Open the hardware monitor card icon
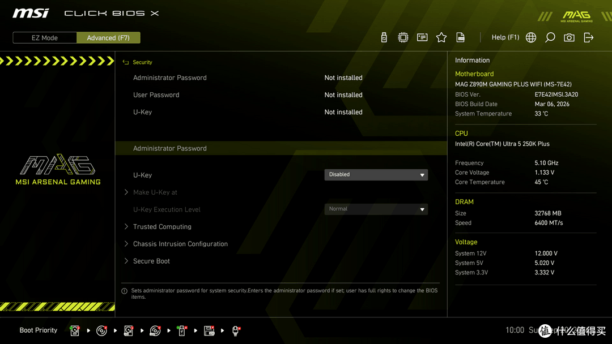612x344 pixels. point(422,37)
